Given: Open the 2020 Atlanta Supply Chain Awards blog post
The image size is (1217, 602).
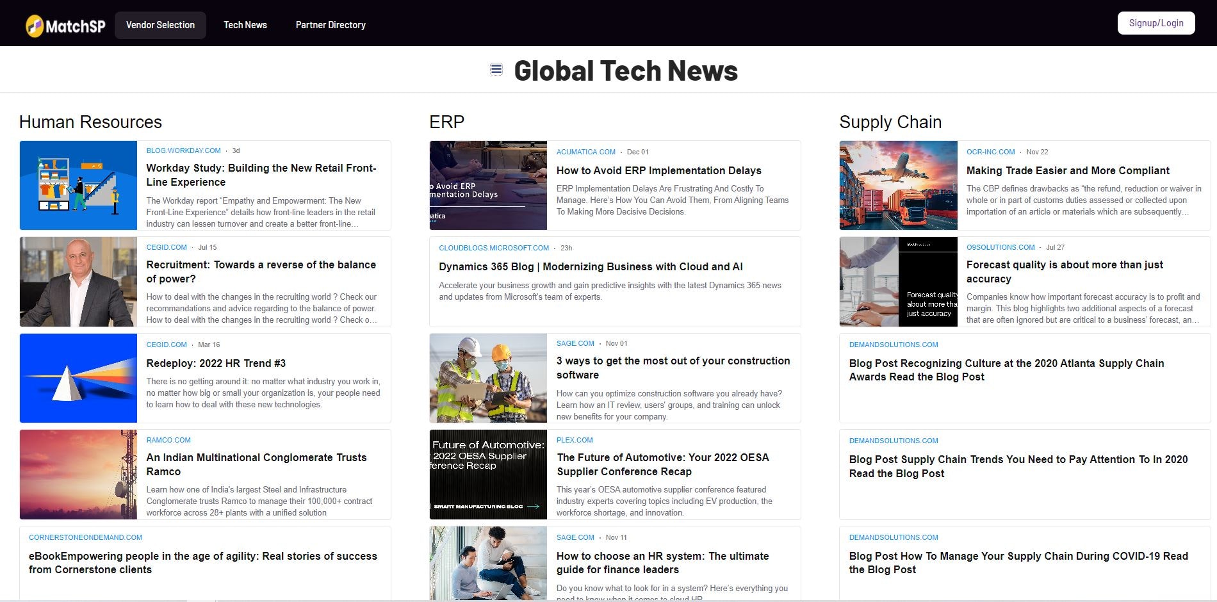Looking at the screenshot, I should click(x=1007, y=370).
